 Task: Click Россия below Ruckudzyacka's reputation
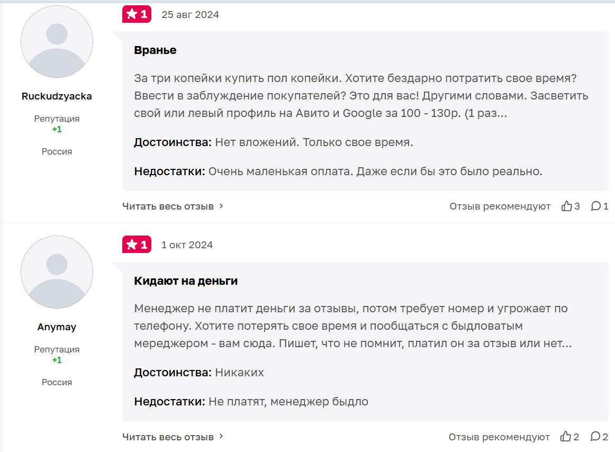(x=57, y=151)
